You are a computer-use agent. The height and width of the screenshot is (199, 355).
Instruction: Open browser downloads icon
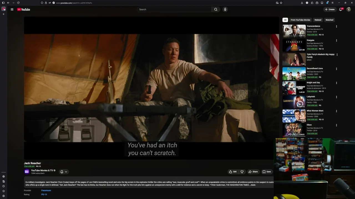pyautogui.click(x=302, y=3)
